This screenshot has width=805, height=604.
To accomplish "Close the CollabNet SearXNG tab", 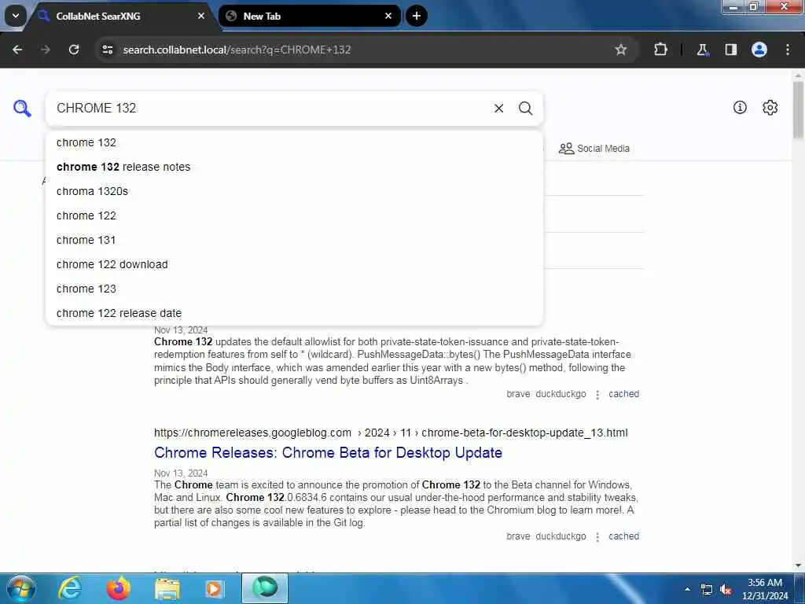I will tap(201, 16).
